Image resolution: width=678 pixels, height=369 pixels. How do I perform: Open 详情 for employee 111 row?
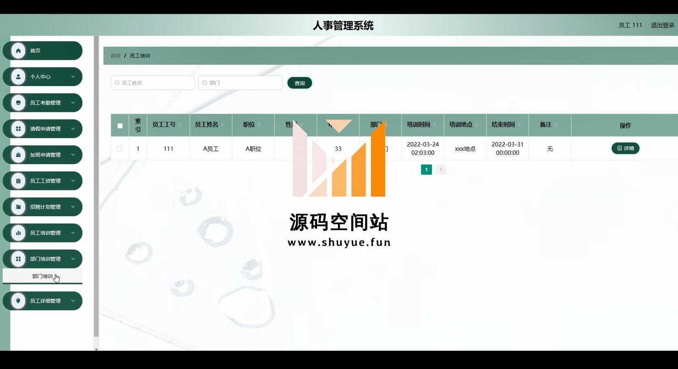point(625,149)
